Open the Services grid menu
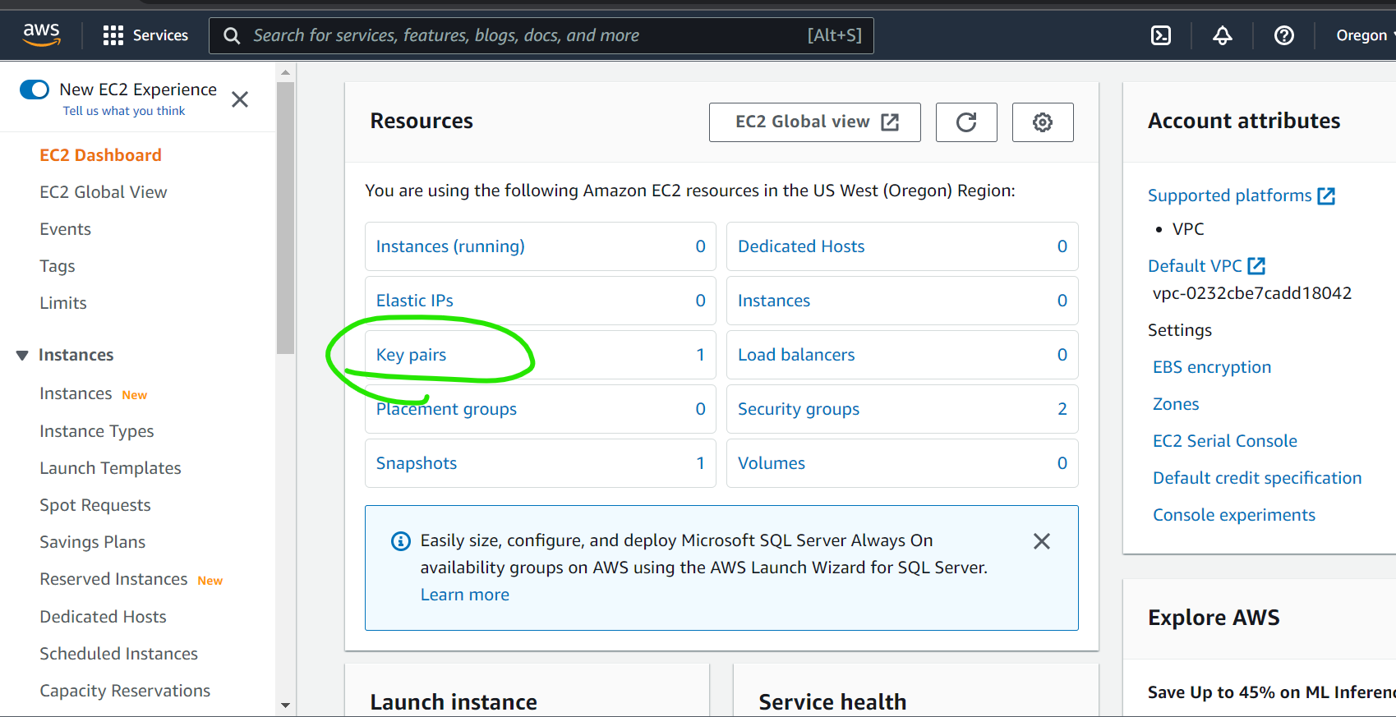 (x=145, y=35)
